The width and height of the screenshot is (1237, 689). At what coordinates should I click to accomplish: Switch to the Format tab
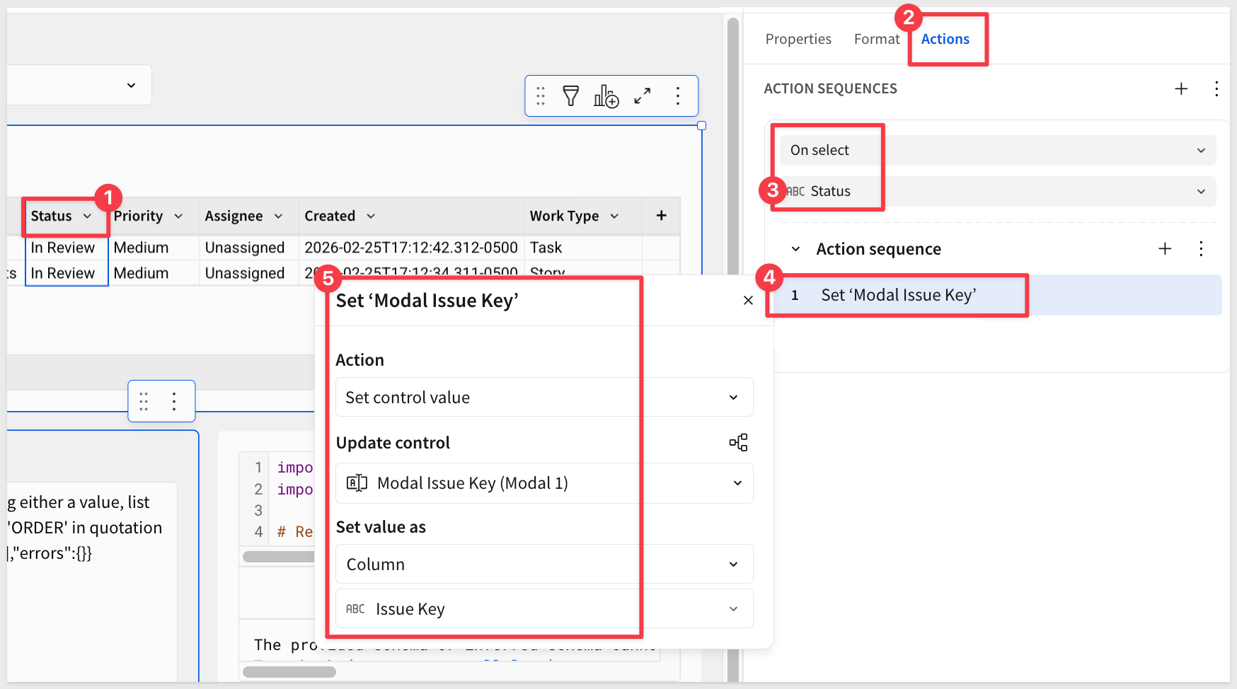coord(876,39)
